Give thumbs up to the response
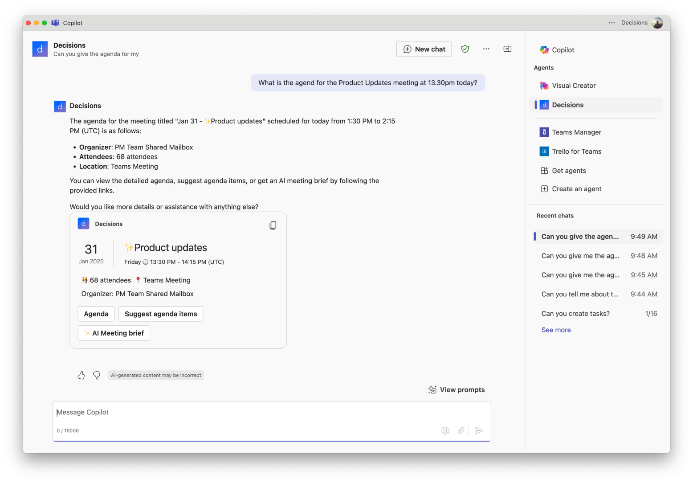Viewport: 693px width, 483px height. tap(81, 376)
